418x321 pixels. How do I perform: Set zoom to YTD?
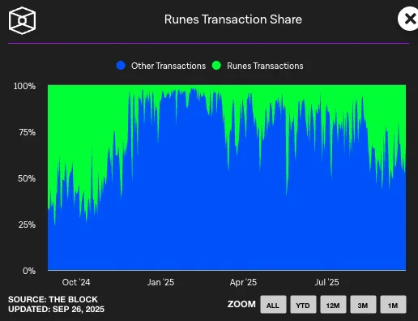tap(303, 305)
